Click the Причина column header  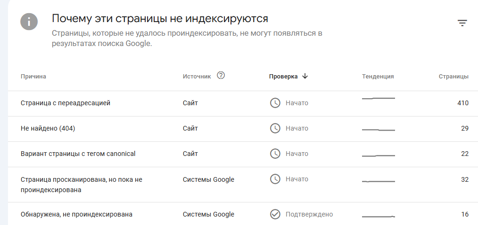click(x=33, y=77)
